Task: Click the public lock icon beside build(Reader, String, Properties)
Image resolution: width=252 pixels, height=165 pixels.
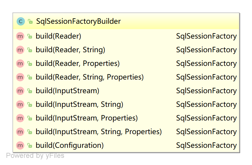Action: (30, 77)
